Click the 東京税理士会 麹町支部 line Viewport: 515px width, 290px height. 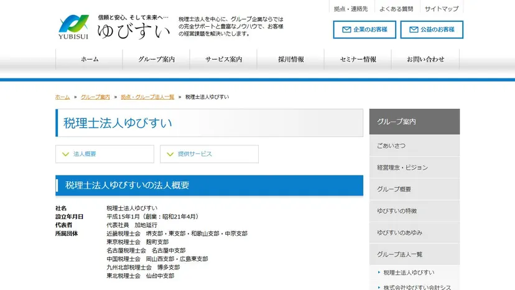[137, 242]
